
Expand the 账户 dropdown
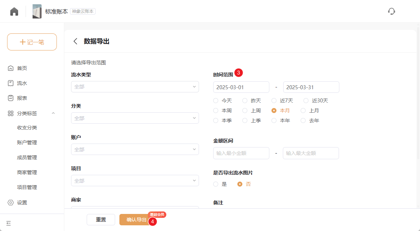coord(135,149)
